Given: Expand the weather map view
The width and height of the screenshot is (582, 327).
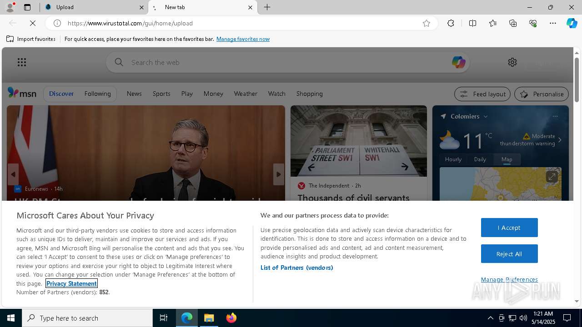Looking at the screenshot, I should point(552,176).
